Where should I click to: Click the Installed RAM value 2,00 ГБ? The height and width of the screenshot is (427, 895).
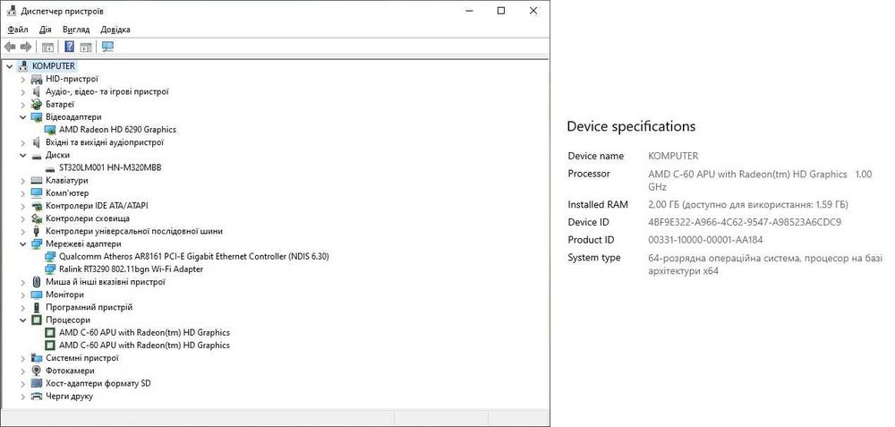pos(748,204)
